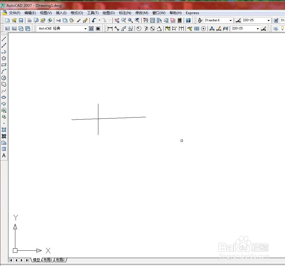Choose the Aligned dimension tool
This screenshot has width=285, height=266.
click(x=117, y=29)
